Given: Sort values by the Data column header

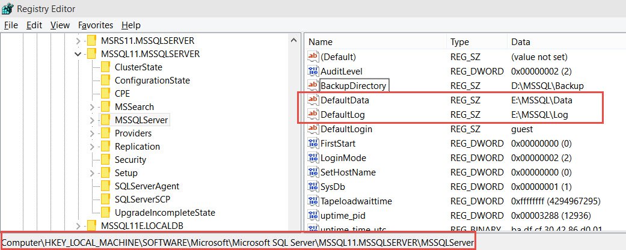Looking at the screenshot, I should pyautogui.click(x=566, y=42).
